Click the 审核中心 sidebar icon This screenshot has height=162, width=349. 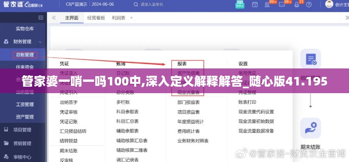[x=6, y=157]
